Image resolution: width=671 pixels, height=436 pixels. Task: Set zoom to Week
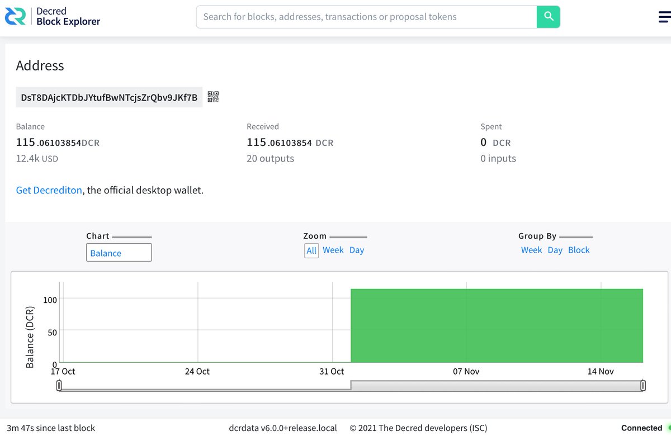click(x=333, y=250)
